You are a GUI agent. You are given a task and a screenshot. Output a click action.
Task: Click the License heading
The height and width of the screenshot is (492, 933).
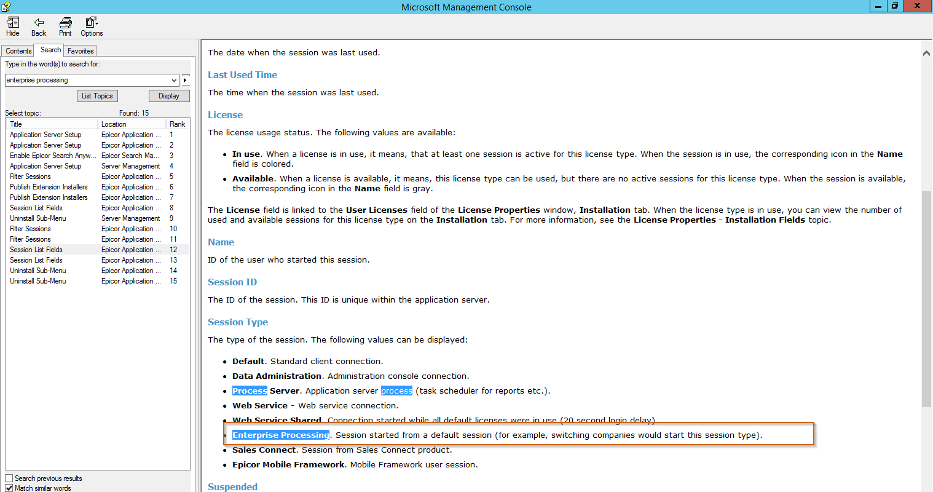225,115
